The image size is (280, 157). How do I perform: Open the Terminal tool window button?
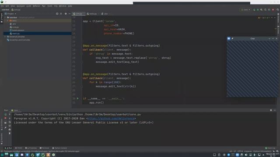pos(44,148)
